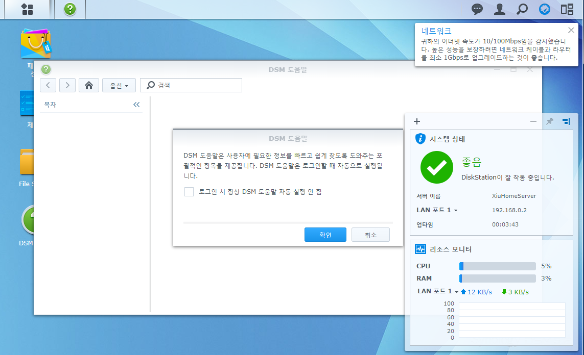
Task: Click the CPU usage bar
Action: pyautogui.click(x=497, y=266)
